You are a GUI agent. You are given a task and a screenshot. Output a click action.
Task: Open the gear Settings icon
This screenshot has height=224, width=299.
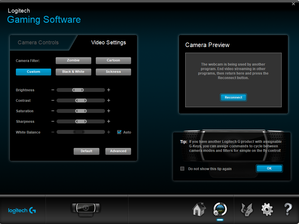point(267,209)
